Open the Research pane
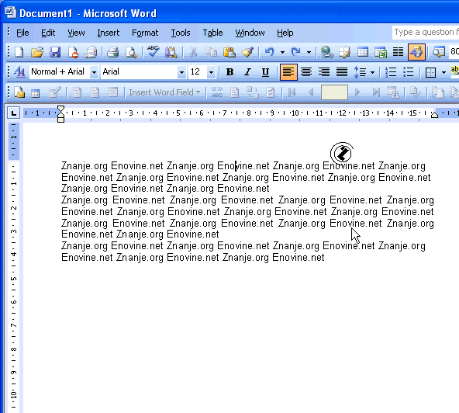The image size is (459, 413). [x=171, y=53]
